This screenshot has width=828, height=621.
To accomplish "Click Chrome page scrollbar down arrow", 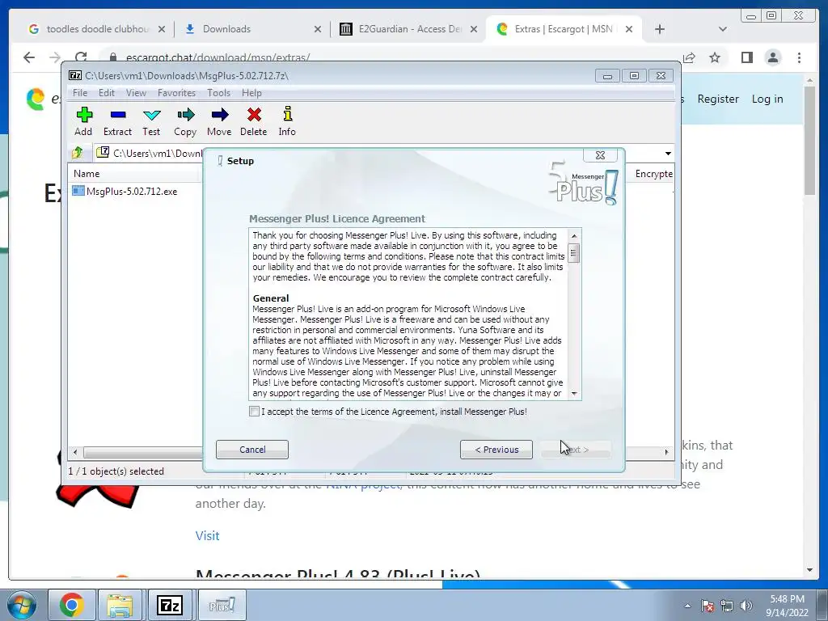I will tap(810, 570).
